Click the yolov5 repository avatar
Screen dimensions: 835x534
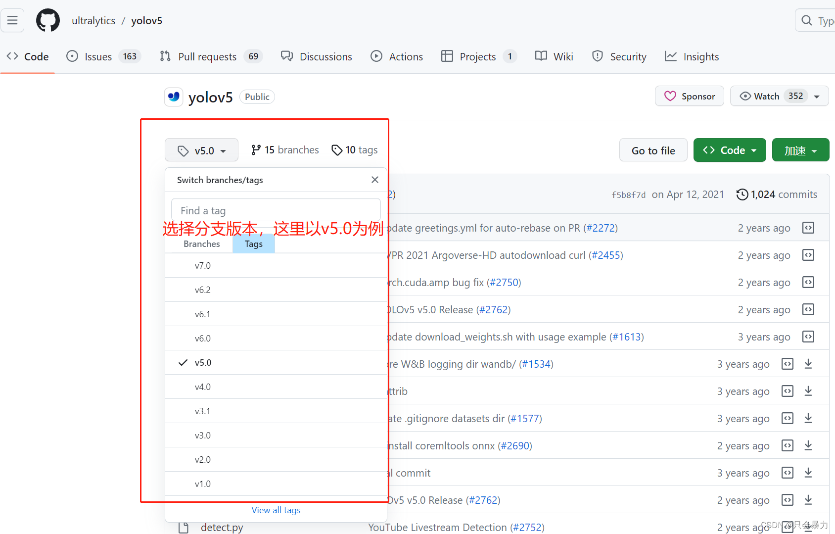click(x=174, y=97)
